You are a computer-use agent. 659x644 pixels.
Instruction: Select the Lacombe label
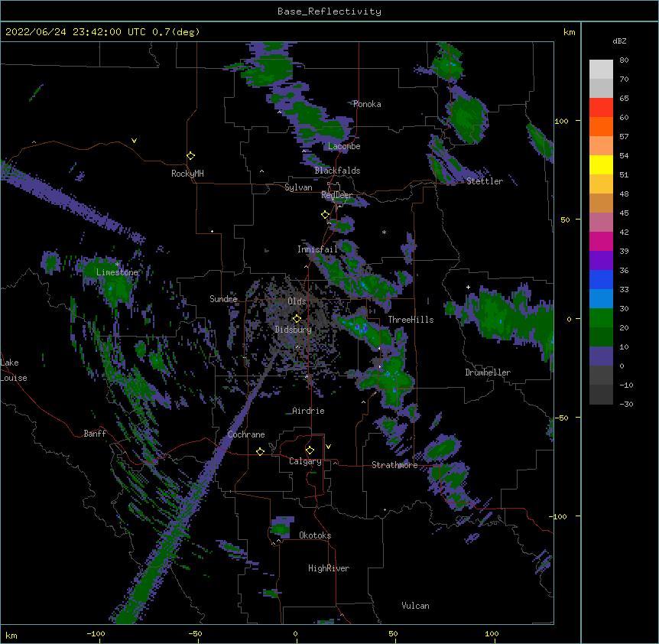point(344,146)
